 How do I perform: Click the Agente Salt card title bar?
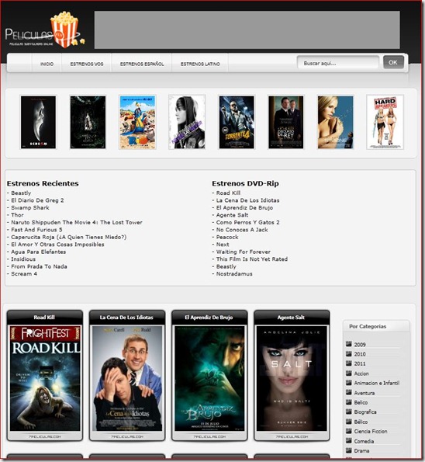[292, 318]
